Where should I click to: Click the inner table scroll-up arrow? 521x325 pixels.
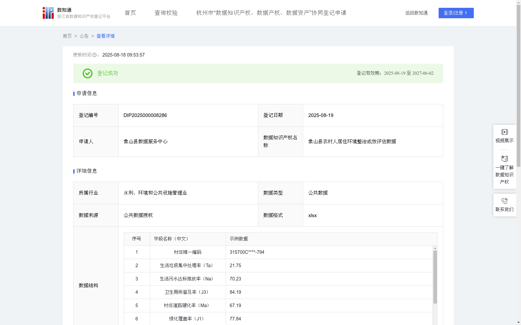pyautogui.click(x=435, y=248)
